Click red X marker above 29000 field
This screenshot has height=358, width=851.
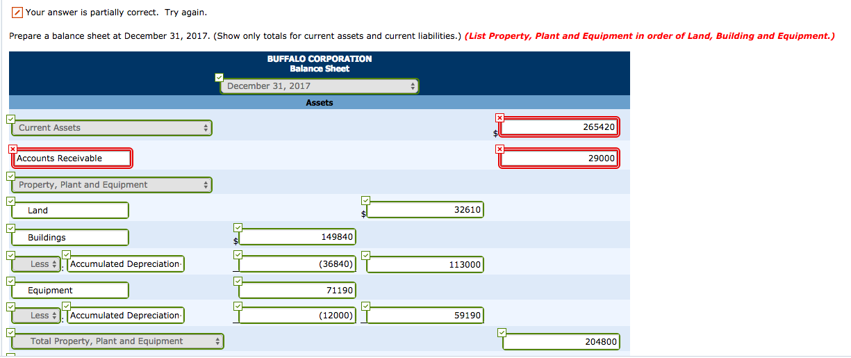point(499,149)
